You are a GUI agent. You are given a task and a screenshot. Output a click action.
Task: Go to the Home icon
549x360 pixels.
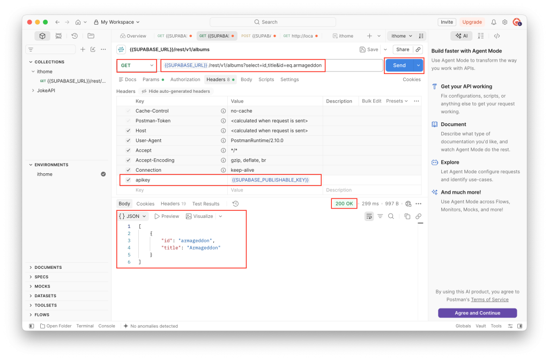(78, 22)
